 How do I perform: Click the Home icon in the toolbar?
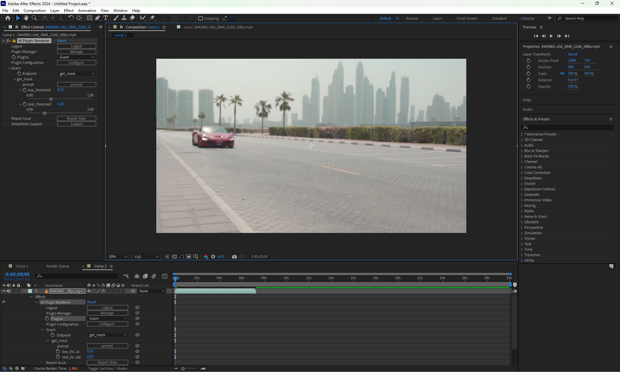coord(8,18)
